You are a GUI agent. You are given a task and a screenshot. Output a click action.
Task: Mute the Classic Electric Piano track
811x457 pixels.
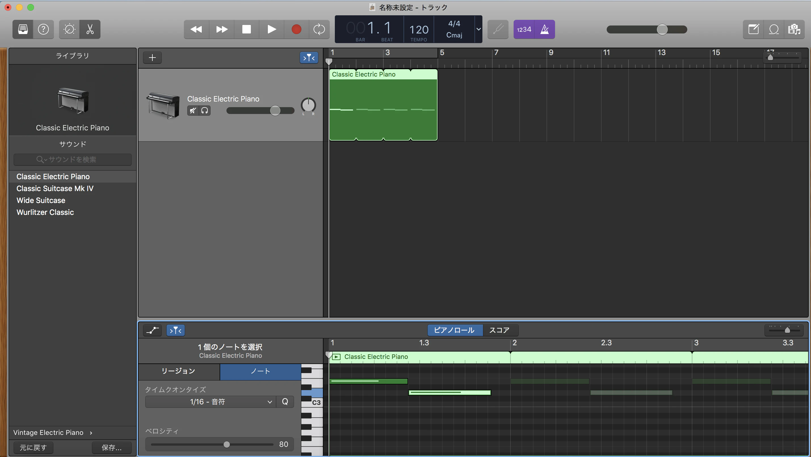pos(193,110)
